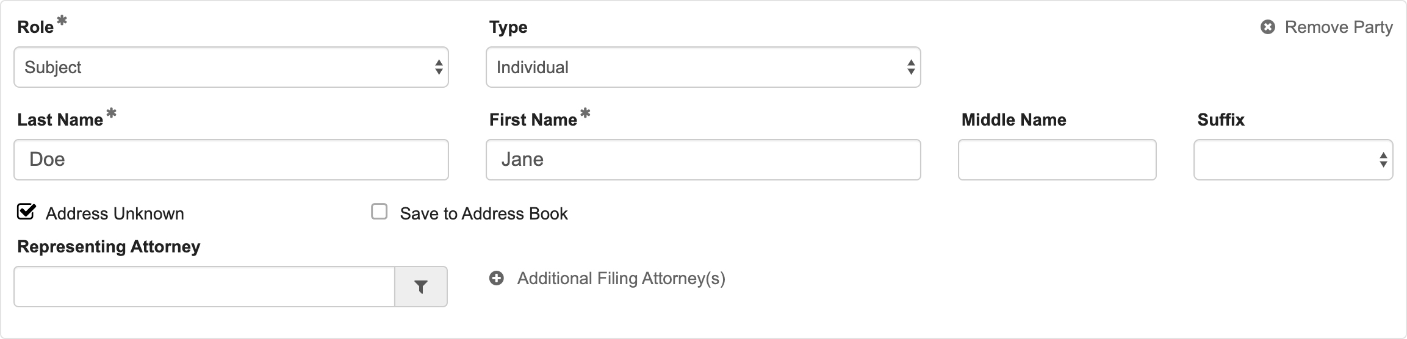The width and height of the screenshot is (1407, 339).
Task: Uncheck the Address Unknown checkbox
Action: point(26,212)
